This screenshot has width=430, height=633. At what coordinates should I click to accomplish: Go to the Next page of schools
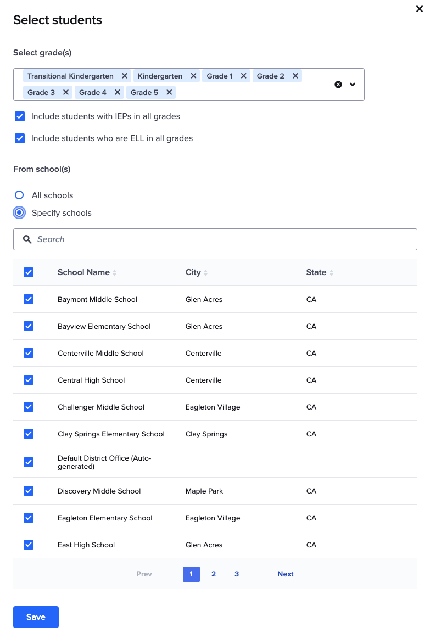tap(285, 574)
